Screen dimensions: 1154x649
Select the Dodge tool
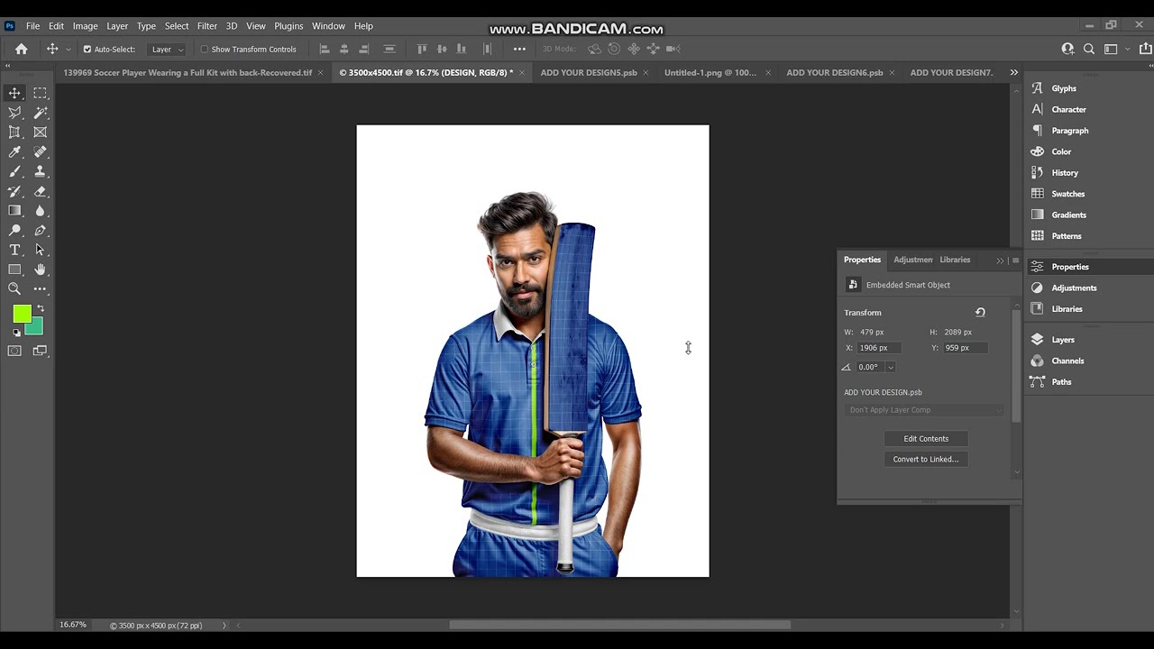14,231
